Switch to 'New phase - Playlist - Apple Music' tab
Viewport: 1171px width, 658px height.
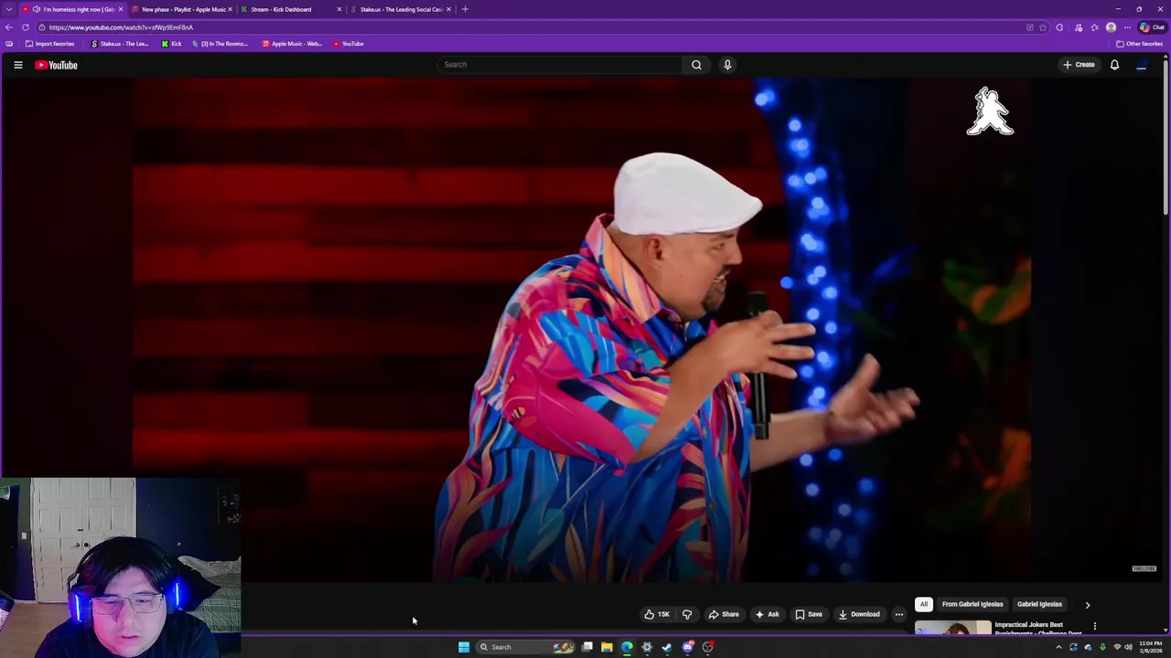(183, 9)
